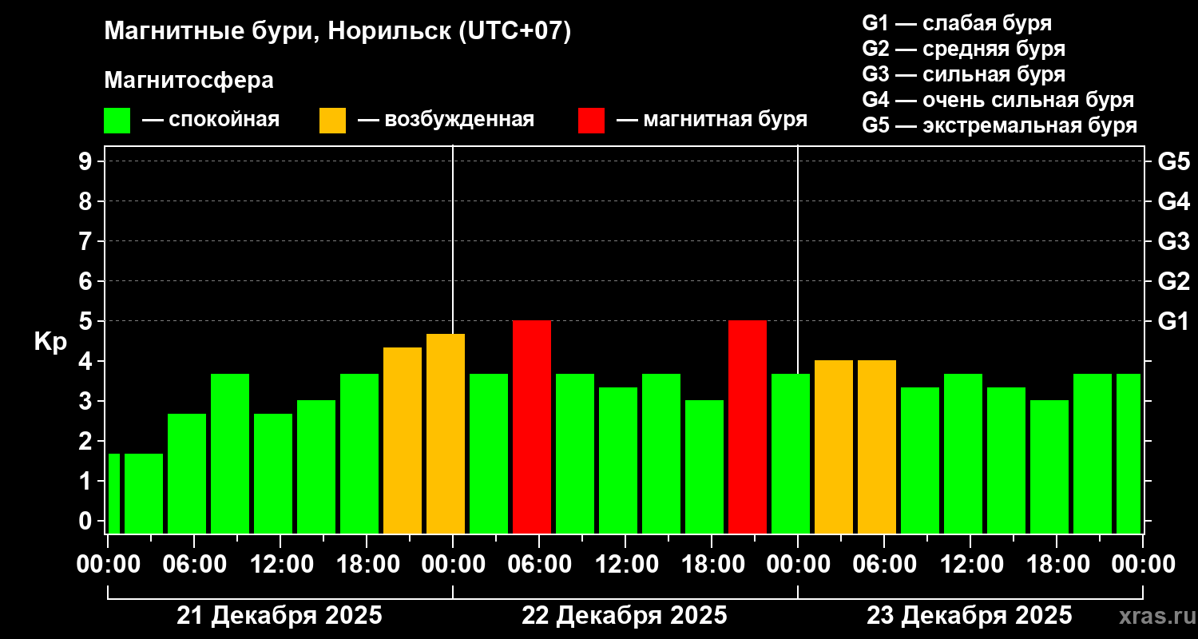Click the orange legend swatch for возбужденная

332,121
